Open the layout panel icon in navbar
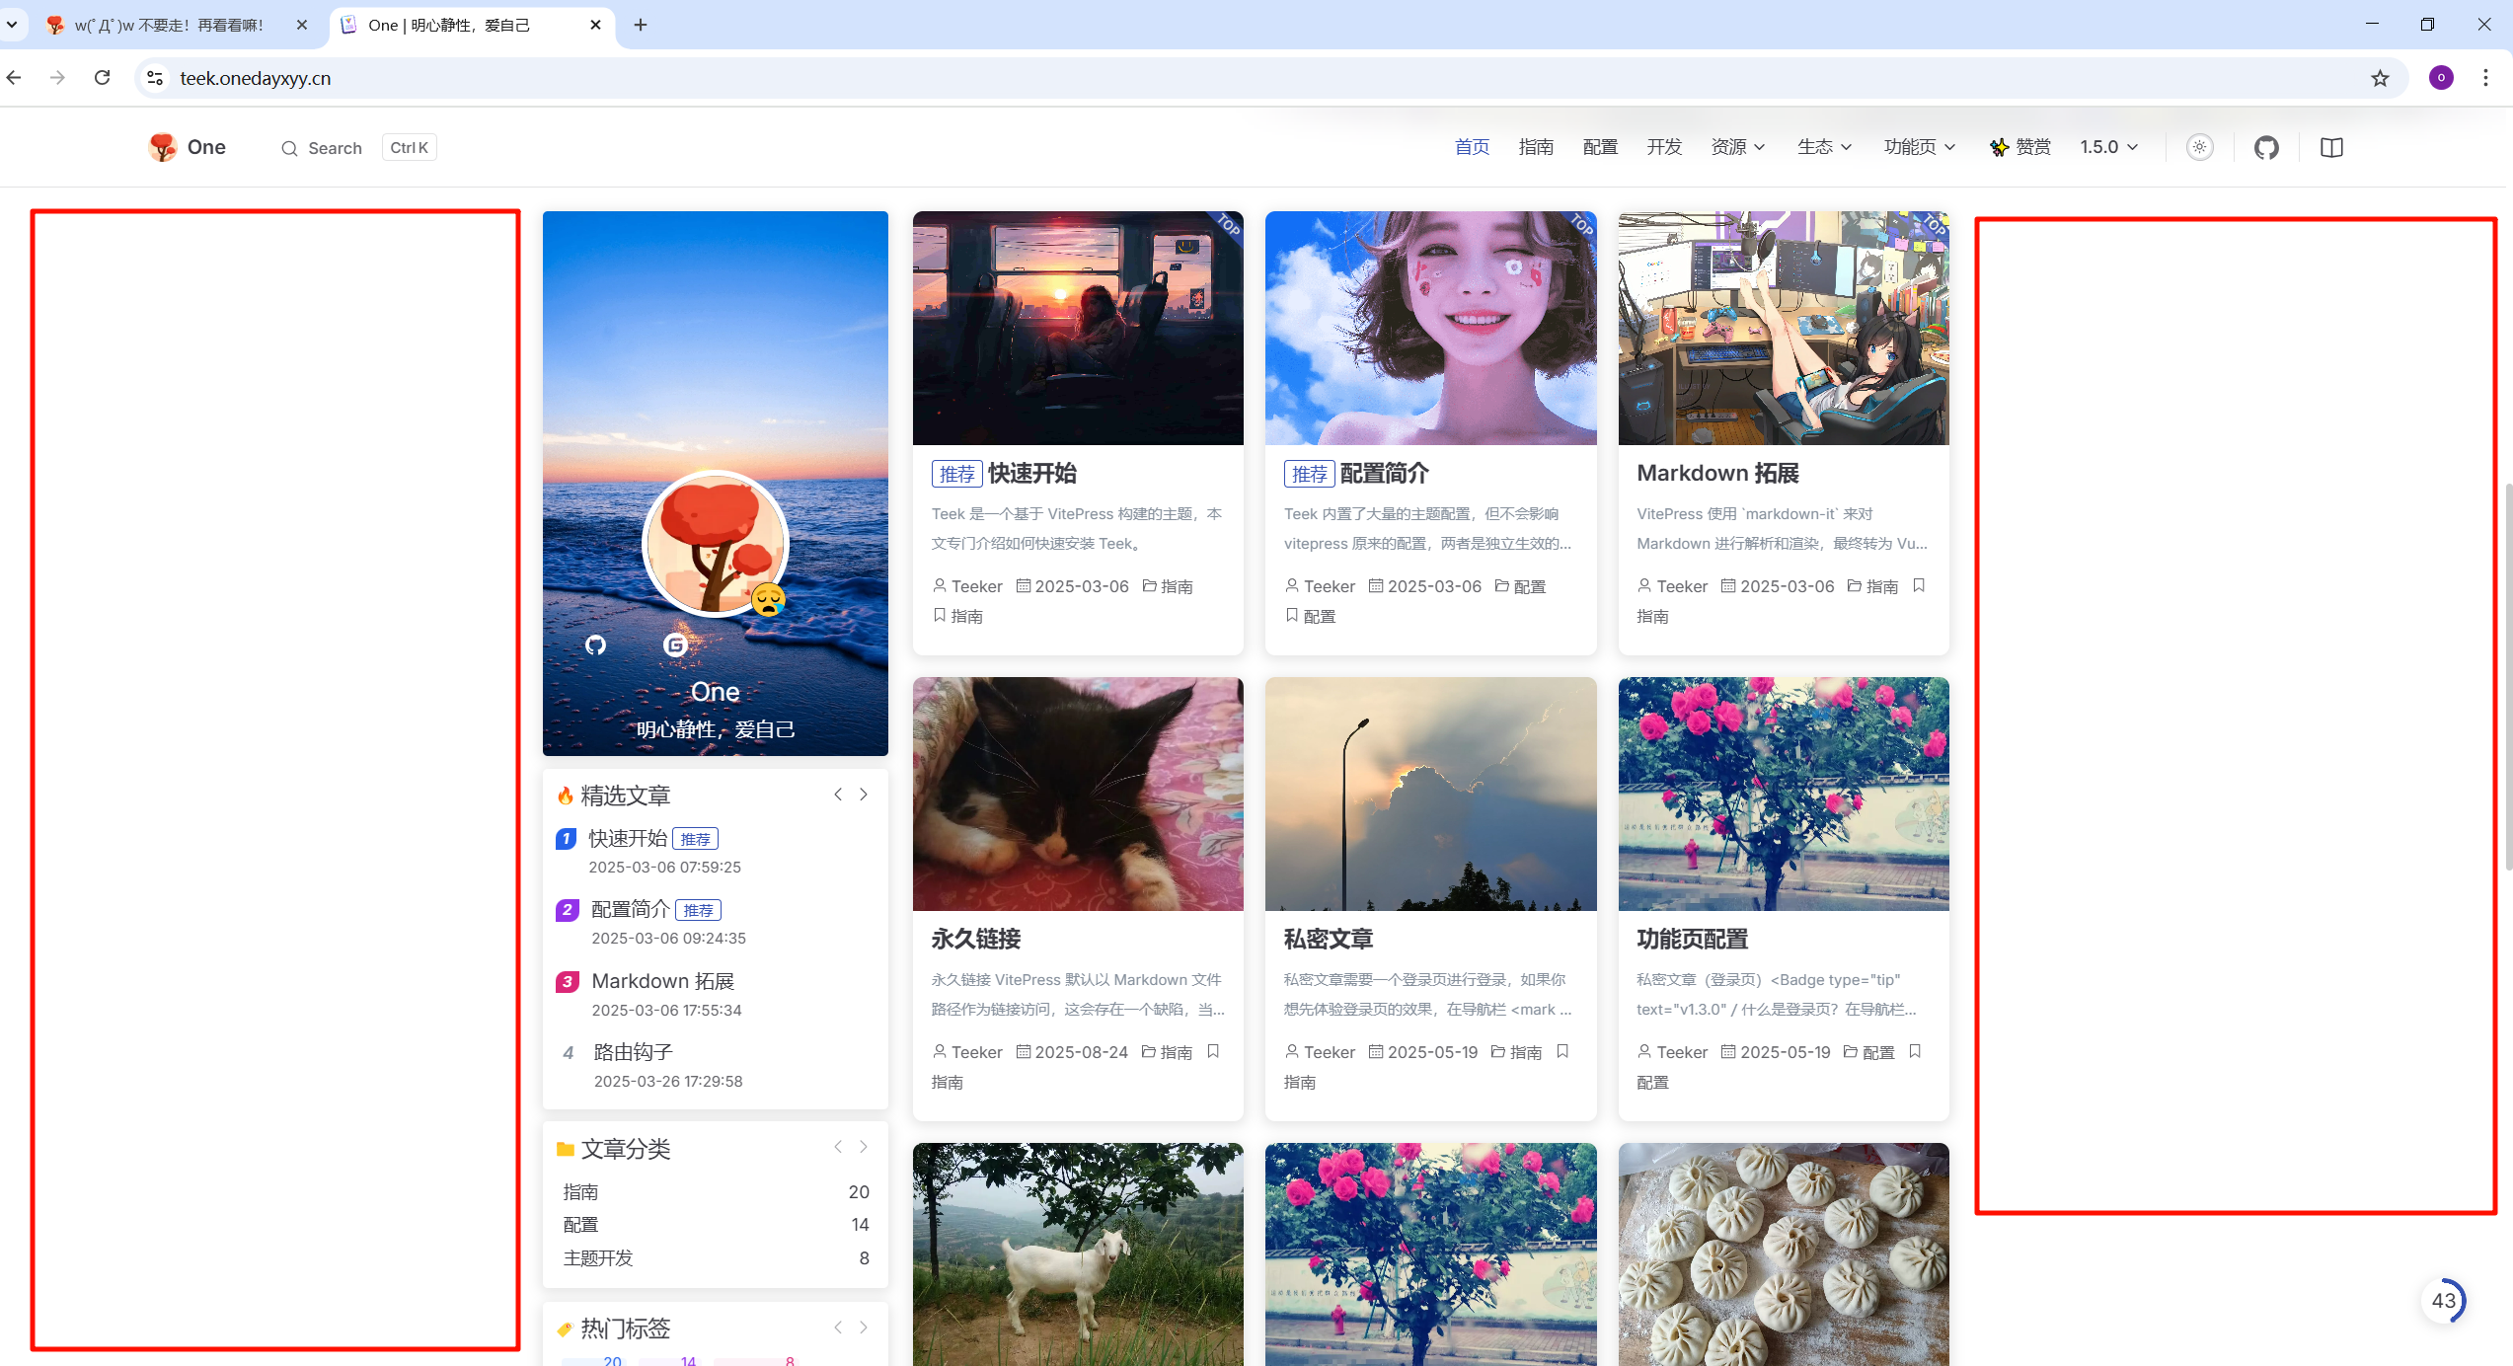 click(x=2331, y=147)
